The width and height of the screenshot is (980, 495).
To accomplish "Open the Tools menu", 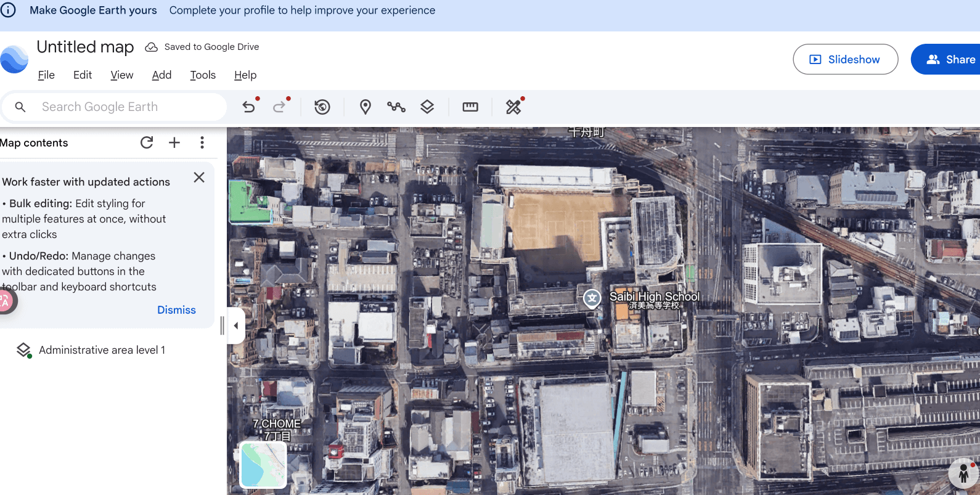I will (203, 75).
